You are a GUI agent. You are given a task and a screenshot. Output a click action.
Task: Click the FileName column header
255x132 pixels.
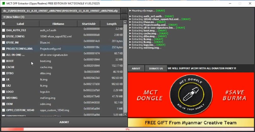pyautogui.click(x=58, y=24)
